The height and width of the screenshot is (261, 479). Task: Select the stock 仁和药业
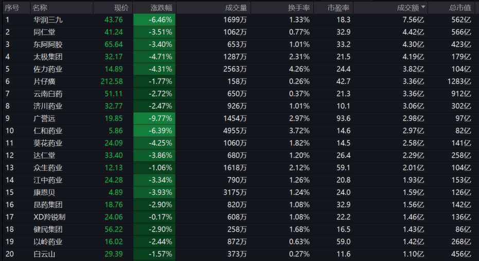48,131
